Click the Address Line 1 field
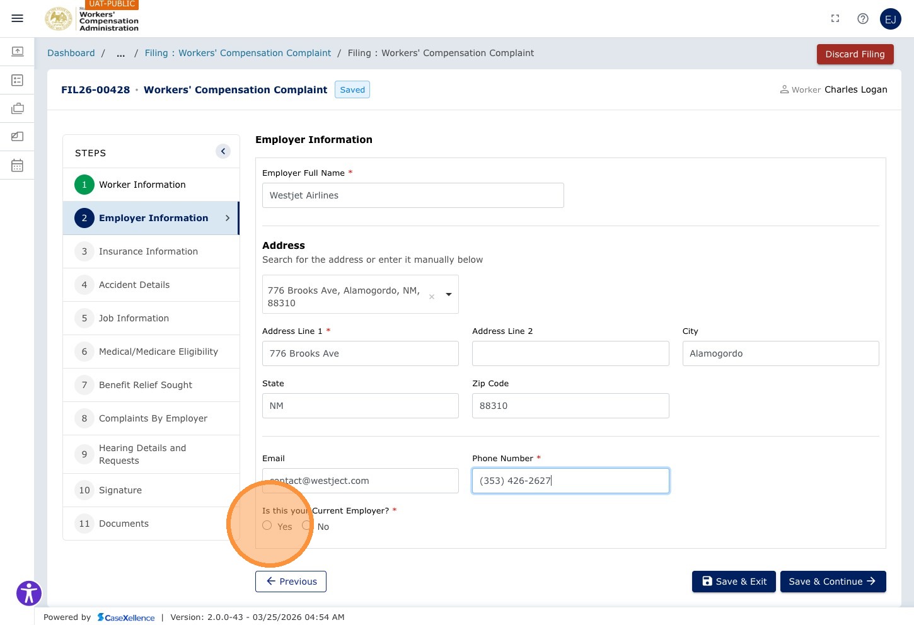Viewport: 914px width, 625px height. click(361, 353)
